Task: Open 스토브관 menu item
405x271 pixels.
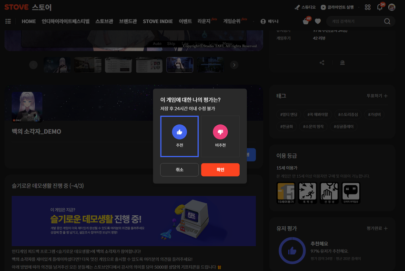Action: (104, 21)
